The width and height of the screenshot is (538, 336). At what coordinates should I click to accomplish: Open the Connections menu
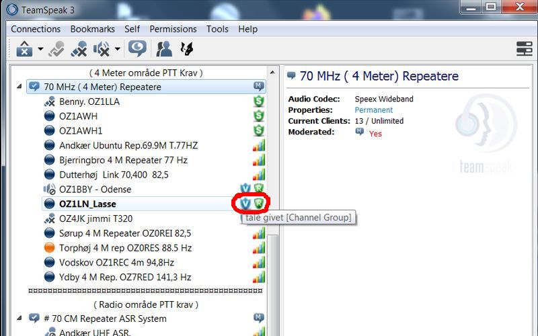coord(36,29)
